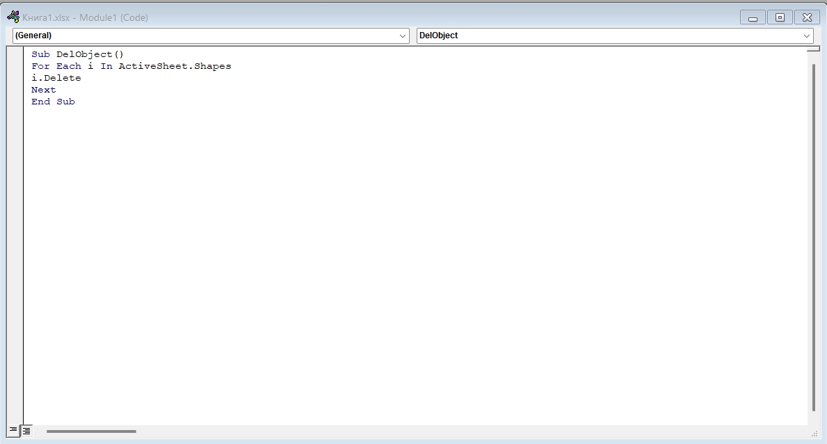The height and width of the screenshot is (444, 827).
Task: Minimize the Module1 code window
Action: coord(753,17)
